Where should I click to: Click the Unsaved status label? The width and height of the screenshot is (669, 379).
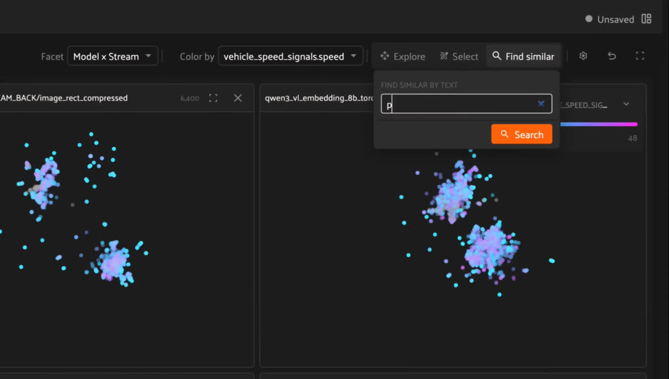pyautogui.click(x=615, y=20)
